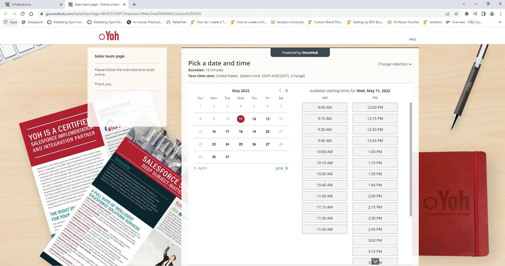This screenshot has width=505, height=266.
Task: Click the site info lock icon
Action: tap(41, 14)
